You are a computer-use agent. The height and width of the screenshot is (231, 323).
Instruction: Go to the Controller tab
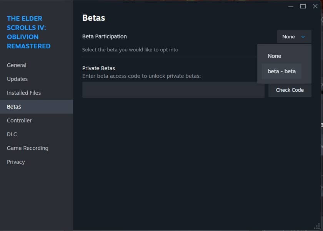(x=37, y=120)
